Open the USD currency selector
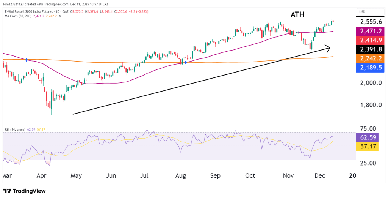388x199 pixels. click(362, 12)
